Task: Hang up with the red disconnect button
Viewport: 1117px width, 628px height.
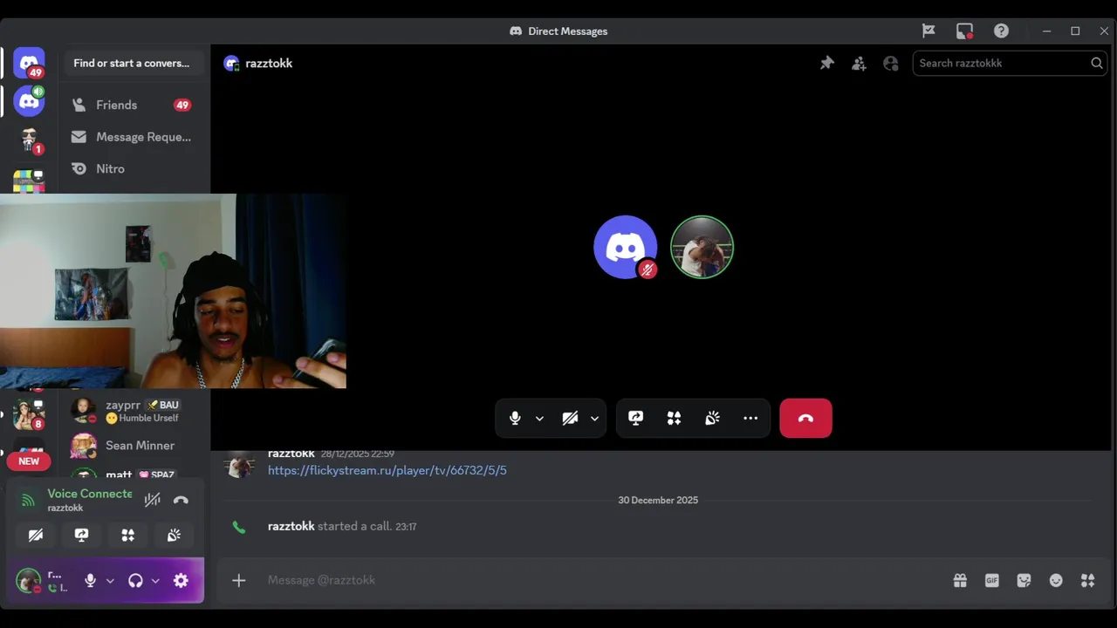Action: [x=805, y=418]
